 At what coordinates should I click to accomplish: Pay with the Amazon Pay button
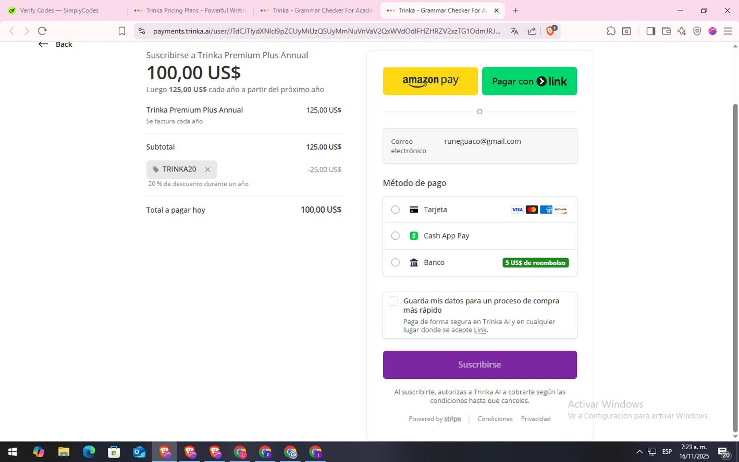pyautogui.click(x=430, y=81)
